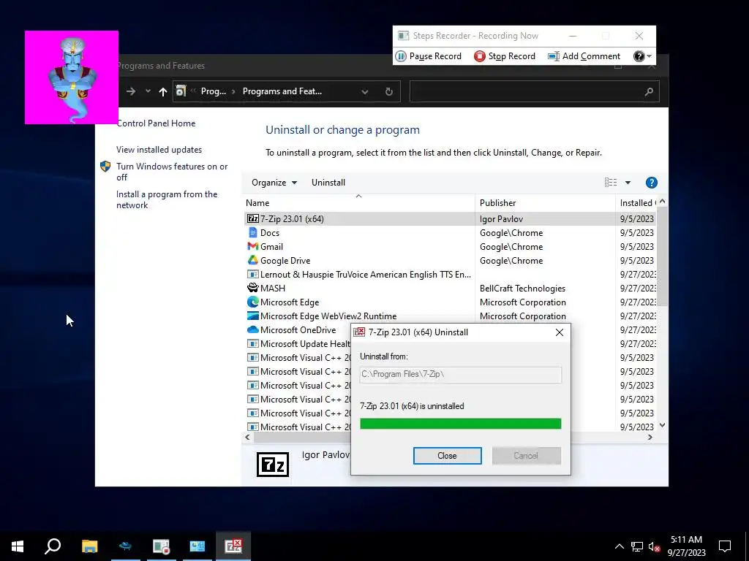
Task: Go up one level with the up arrow
Action: 163,91
